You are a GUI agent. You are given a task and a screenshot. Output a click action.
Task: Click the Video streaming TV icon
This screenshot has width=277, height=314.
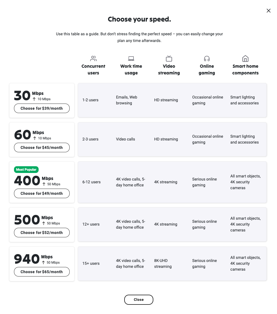[169, 58]
